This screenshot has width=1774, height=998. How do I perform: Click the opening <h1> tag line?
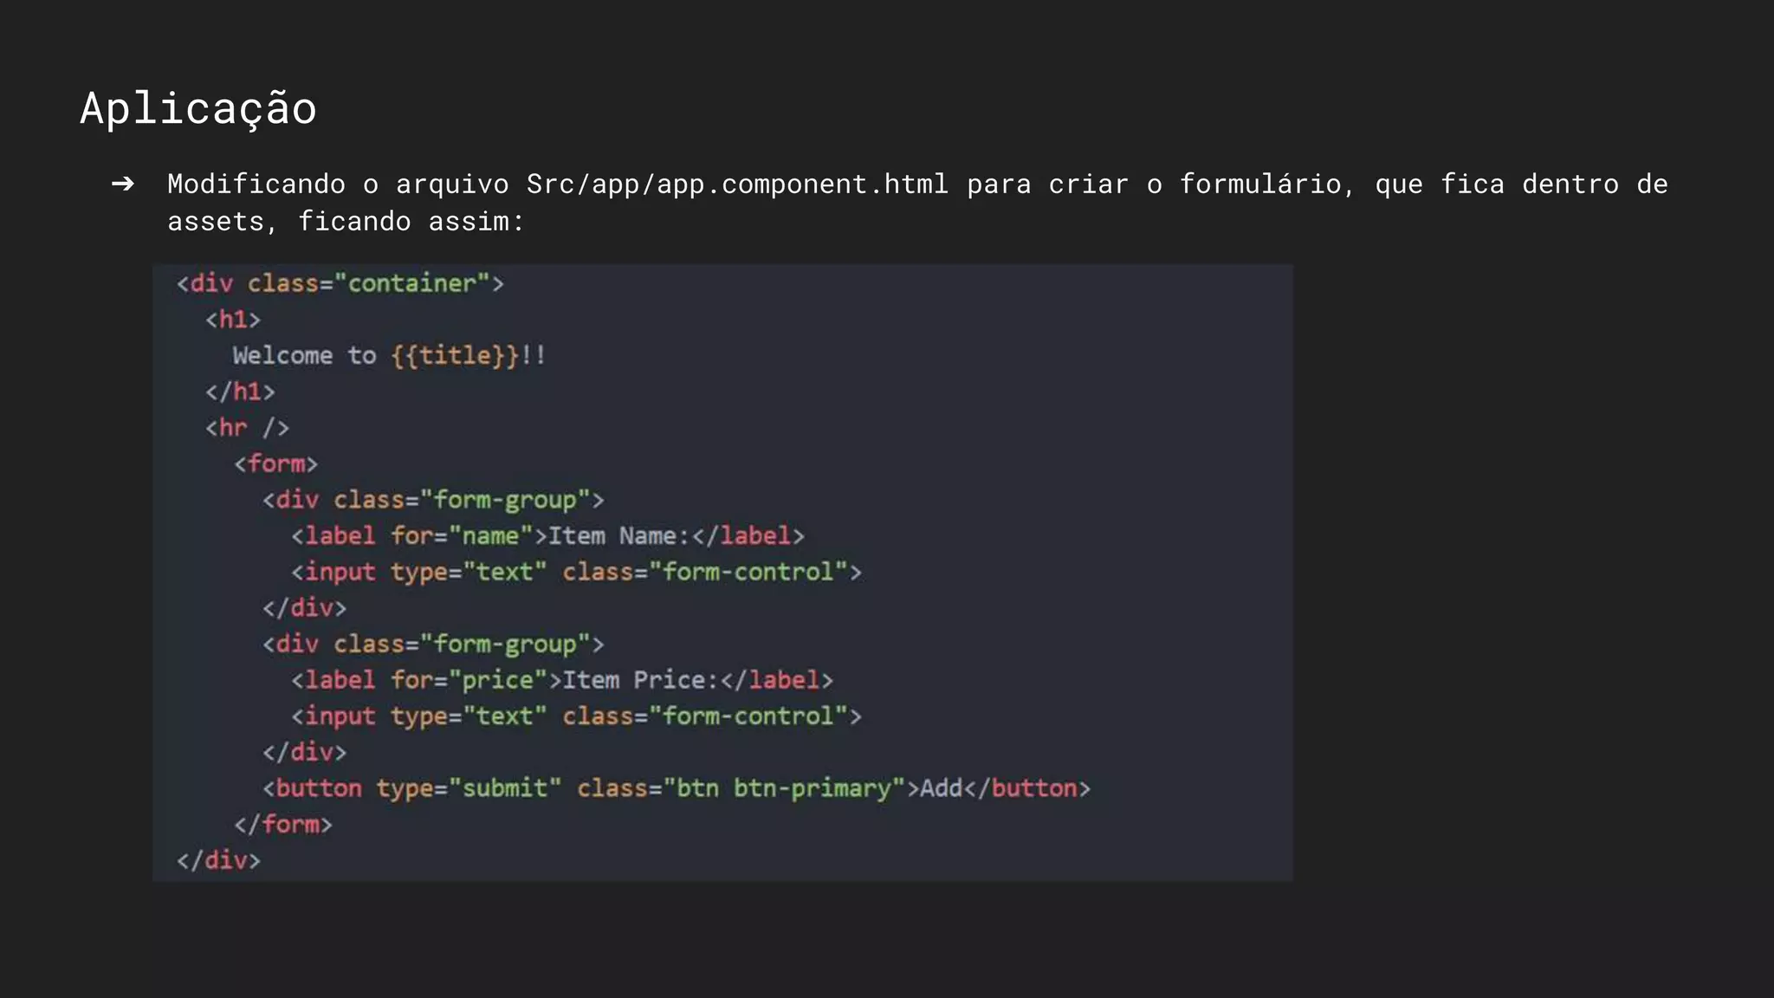click(233, 320)
